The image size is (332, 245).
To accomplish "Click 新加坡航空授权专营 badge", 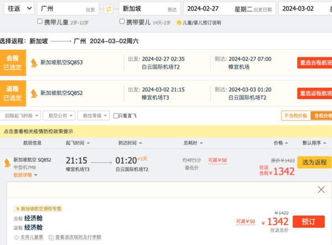I will (x=38, y=209).
